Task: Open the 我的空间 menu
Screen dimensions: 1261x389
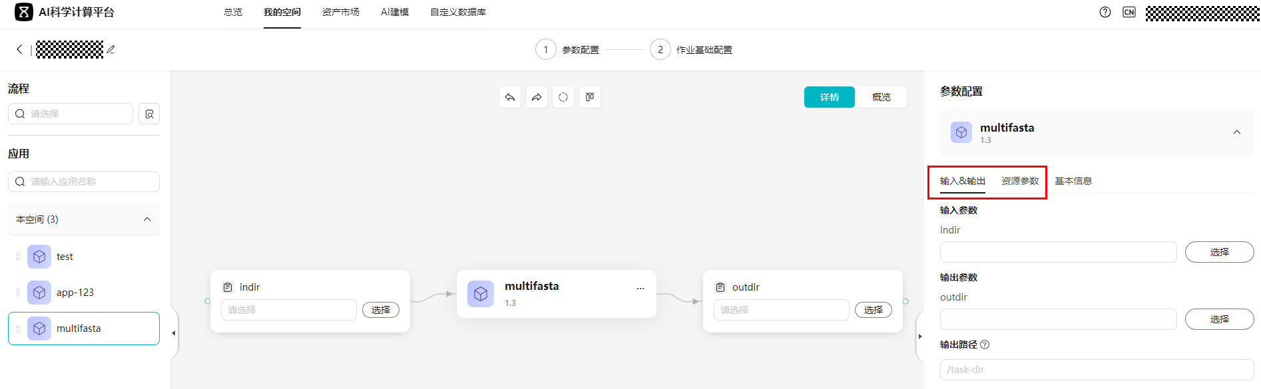Action: (282, 12)
